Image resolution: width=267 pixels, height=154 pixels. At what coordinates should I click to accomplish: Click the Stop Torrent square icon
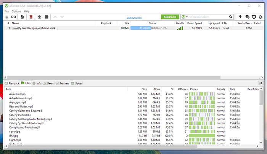(x=47, y=17)
